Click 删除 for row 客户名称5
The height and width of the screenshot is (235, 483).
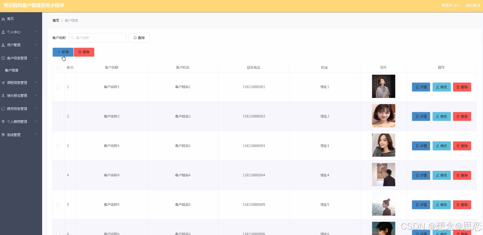[x=462, y=205]
